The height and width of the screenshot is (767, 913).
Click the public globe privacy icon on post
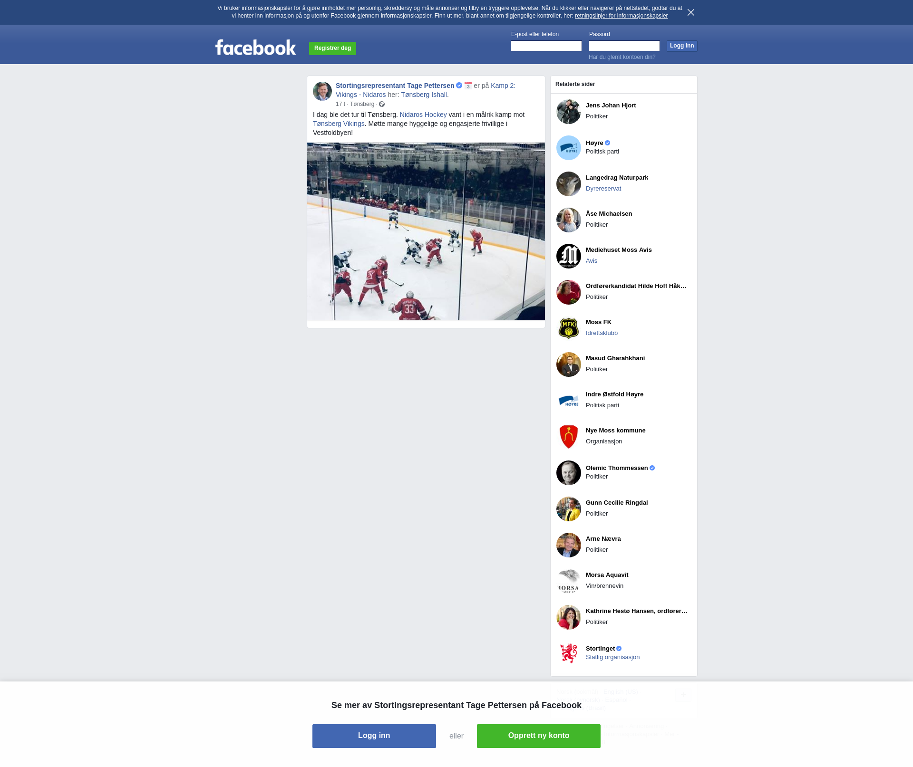tap(382, 104)
